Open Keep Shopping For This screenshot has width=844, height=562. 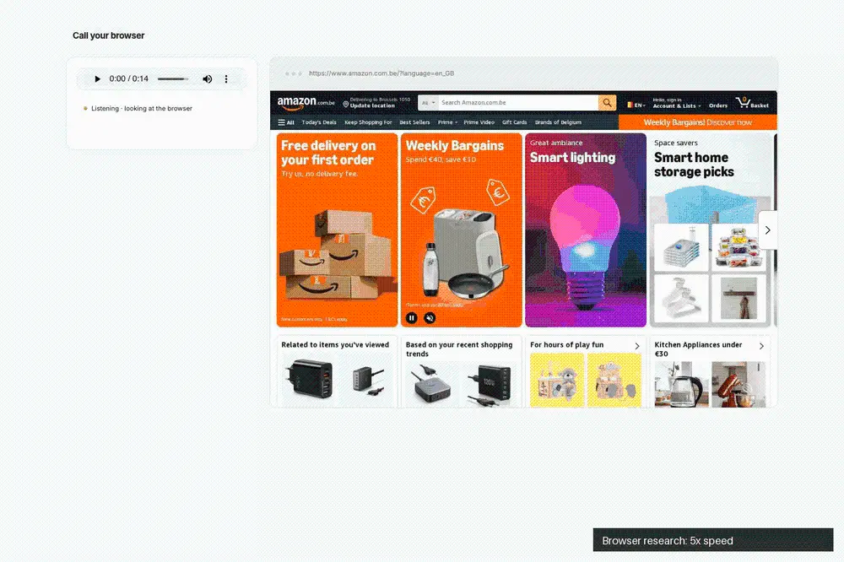[x=368, y=122]
